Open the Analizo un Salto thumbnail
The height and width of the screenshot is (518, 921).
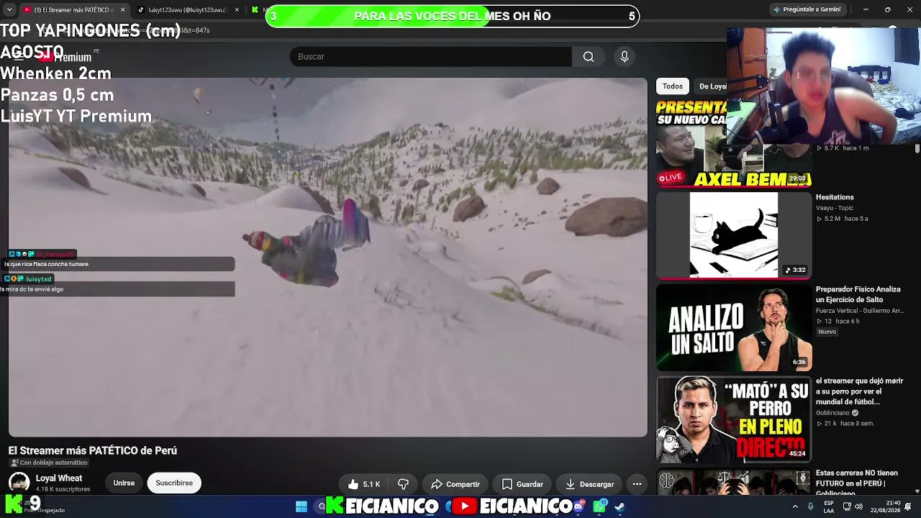(x=733, y=327)
